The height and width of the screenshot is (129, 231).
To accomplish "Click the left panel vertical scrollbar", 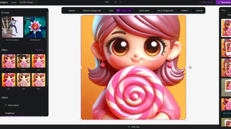I will 47,48.
